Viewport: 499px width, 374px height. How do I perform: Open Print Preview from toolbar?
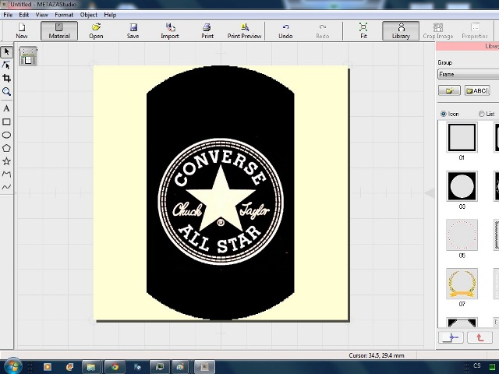click(244, 31)
